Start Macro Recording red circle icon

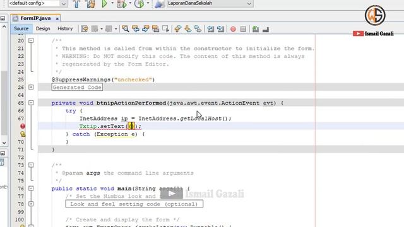(233, 29)
